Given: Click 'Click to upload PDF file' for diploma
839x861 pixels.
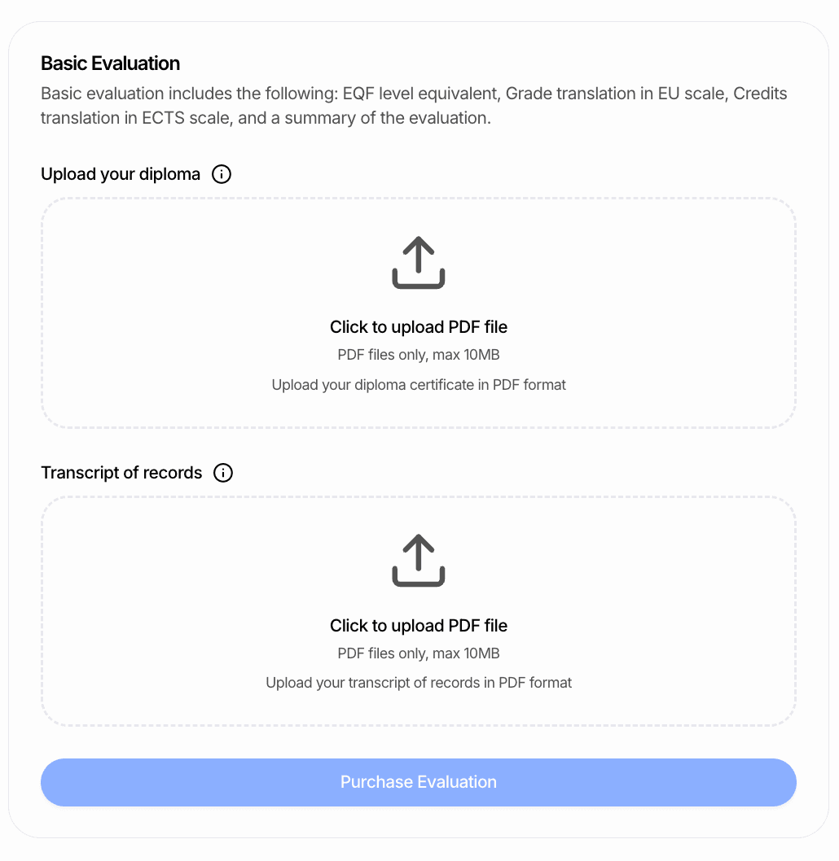Looking at the screenshot, I should coord(418,326).
